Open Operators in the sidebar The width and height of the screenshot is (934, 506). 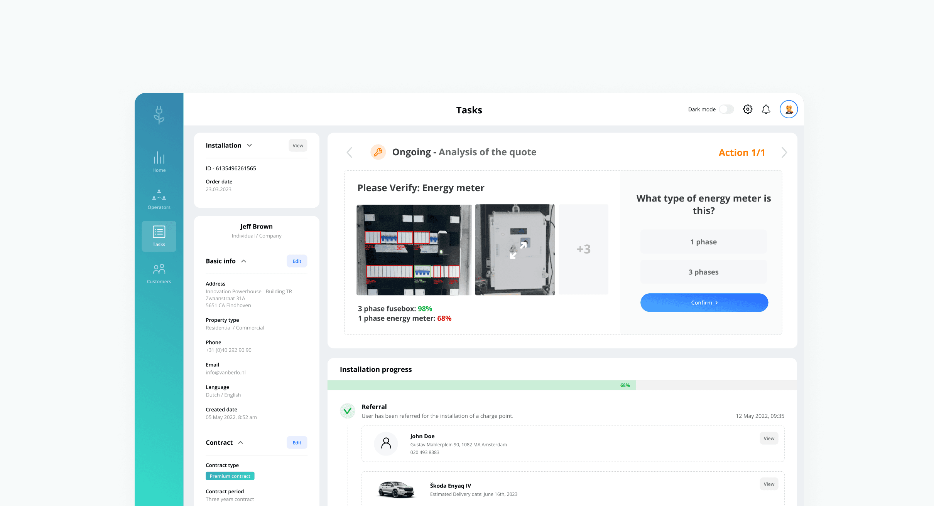coord(159,199)
